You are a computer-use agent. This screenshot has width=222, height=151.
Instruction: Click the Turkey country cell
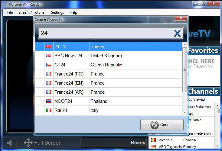[135, 47]
